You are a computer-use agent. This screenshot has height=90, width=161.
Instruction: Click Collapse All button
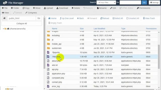(22, 23)
